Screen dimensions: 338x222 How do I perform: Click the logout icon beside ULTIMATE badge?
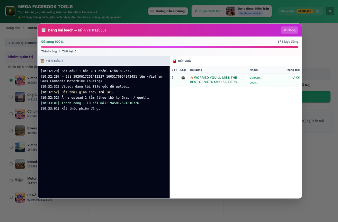click(318, 11)
